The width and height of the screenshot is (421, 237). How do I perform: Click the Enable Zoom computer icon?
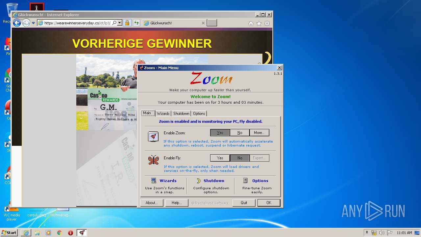click(153, 137)
